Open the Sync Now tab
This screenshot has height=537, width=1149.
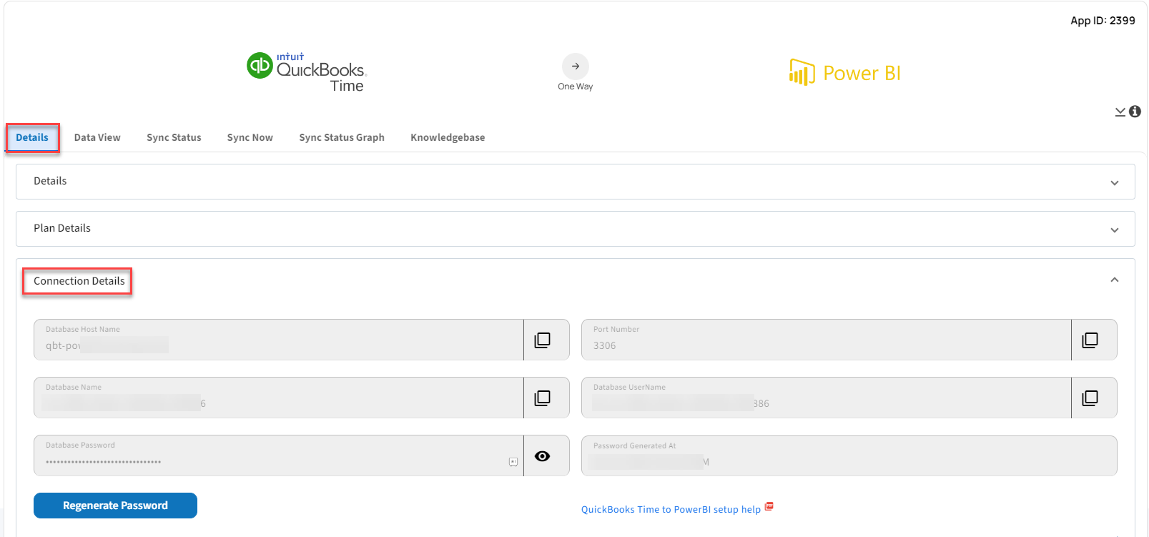250,137
